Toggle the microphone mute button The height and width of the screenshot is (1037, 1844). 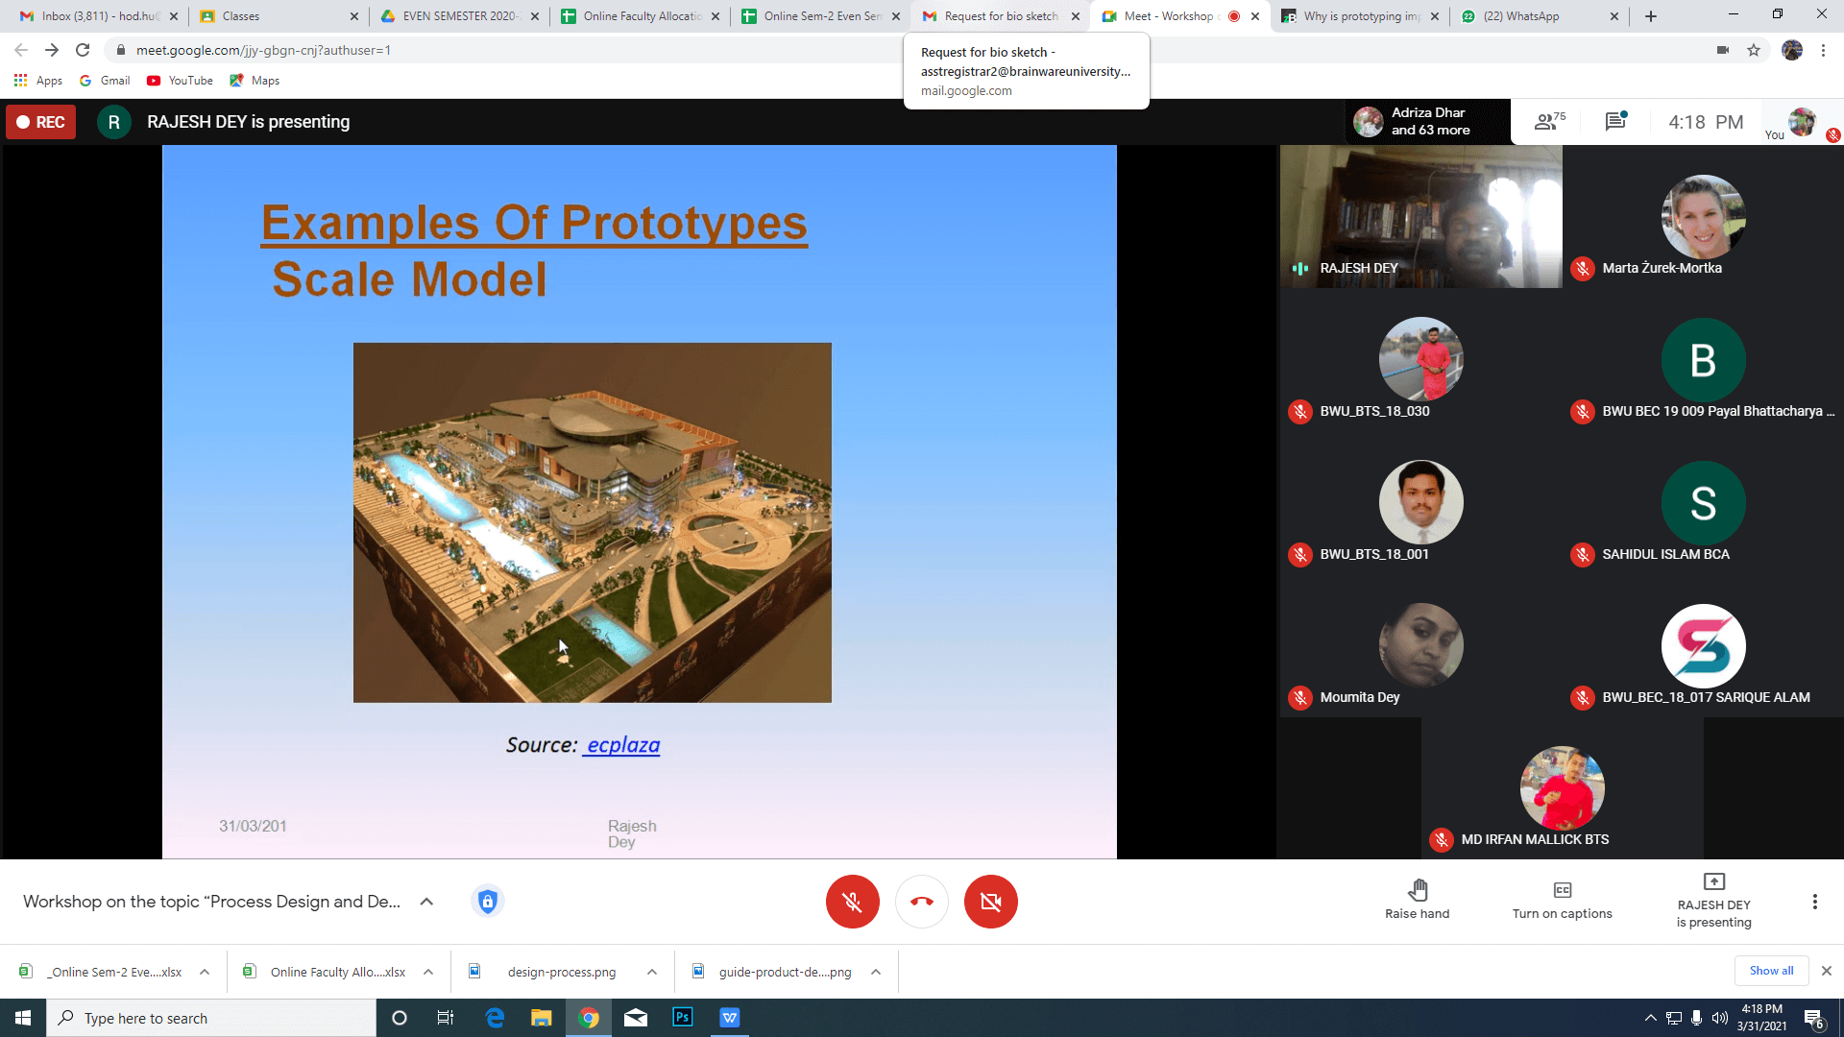click(x=852, y=902)
